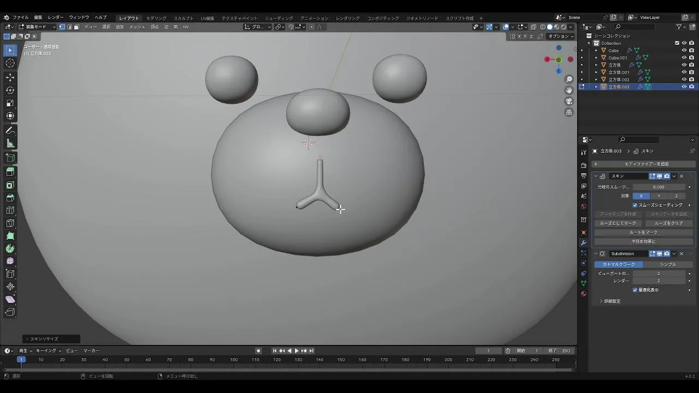This screenshot has width=699, height=393.
Task: Enable face select mode
Action: (76, 27)
